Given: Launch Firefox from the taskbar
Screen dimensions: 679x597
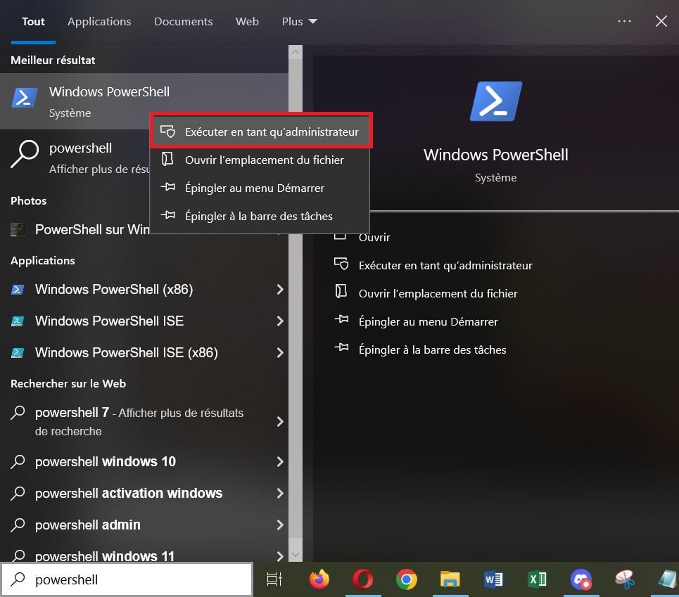Looking at the screenshot, I should pos(319,579).
